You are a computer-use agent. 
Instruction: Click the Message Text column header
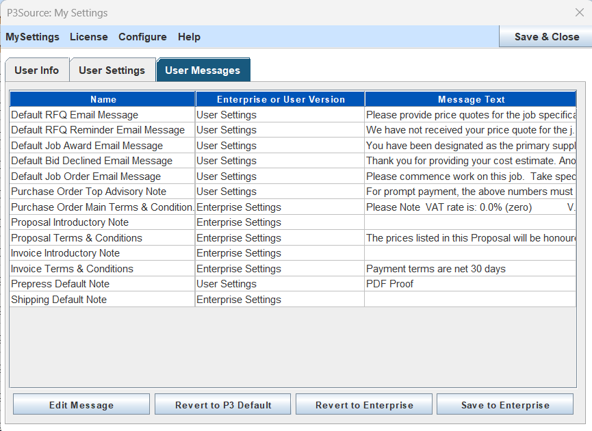(472, 99)
